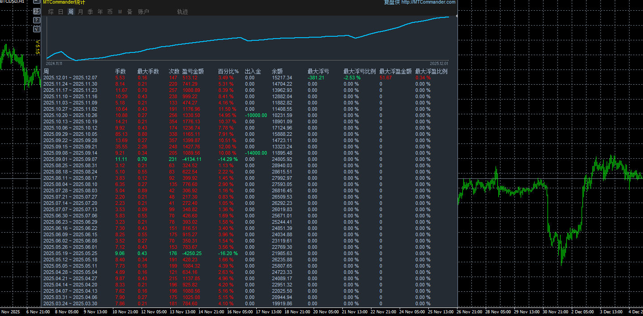Toggle the √ checkmark icon button

point(37,29)
